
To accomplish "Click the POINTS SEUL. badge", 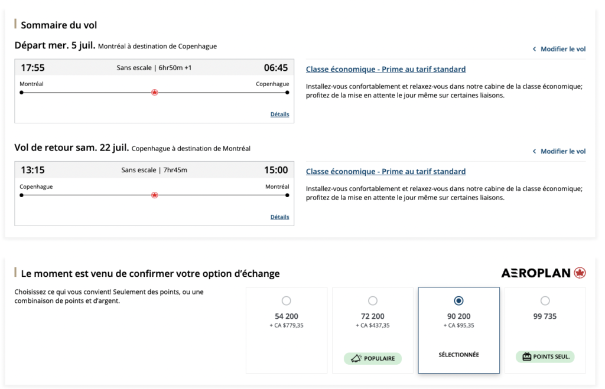I will pos(545,357).
